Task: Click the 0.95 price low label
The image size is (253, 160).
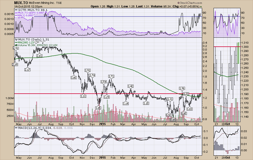Action: tap(184, 114)
